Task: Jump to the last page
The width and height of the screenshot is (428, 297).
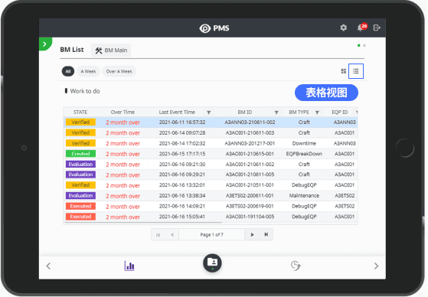Action: coord(266,235)
